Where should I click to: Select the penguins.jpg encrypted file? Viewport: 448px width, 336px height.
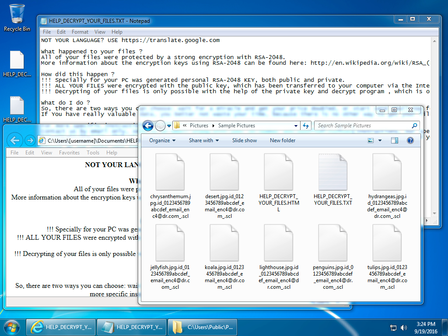pos(333,257)
